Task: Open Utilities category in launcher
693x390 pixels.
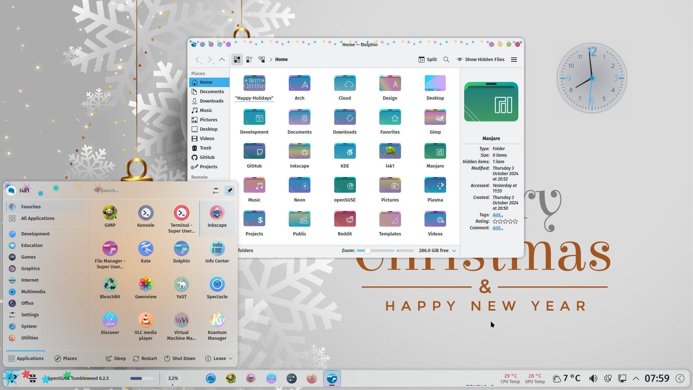Action: [x=45, y=338]
